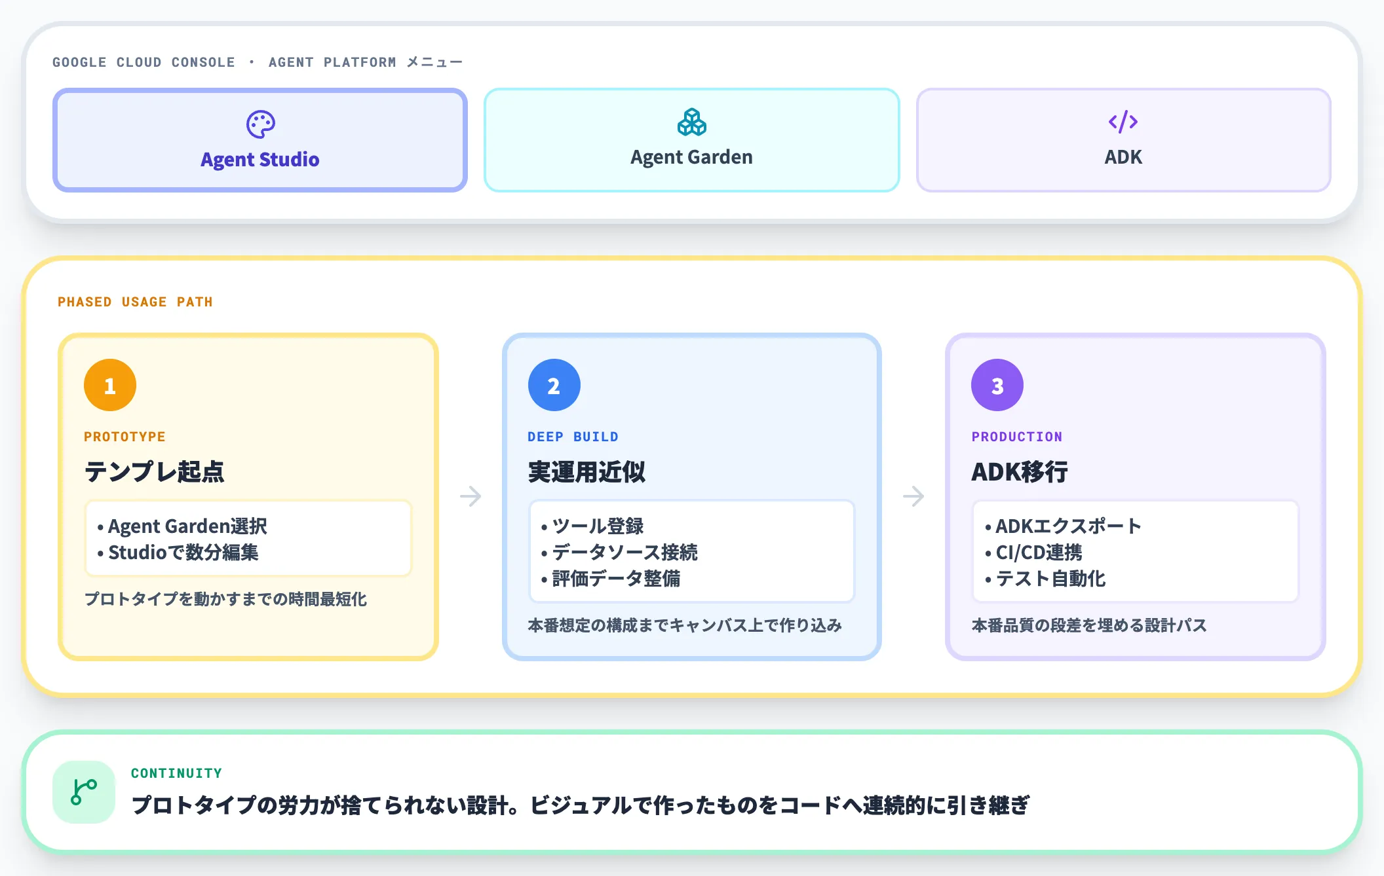The width and height of the screenshot is (1384, 876).
Task: Click the Agent Garden選択 bullet item
Action: (x=188, y=526)
